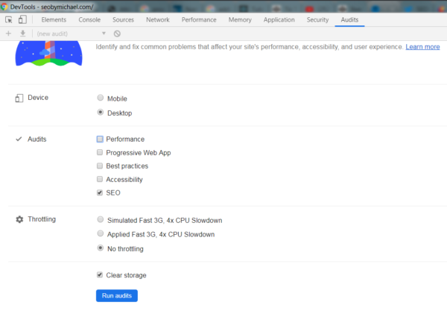Select Simulated Fast 3G throttling option
Viewport: 447px width, 311px height.
[101, 219]
